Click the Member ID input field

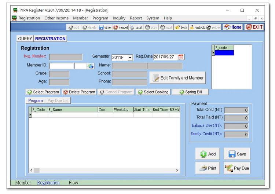[61, 66]
